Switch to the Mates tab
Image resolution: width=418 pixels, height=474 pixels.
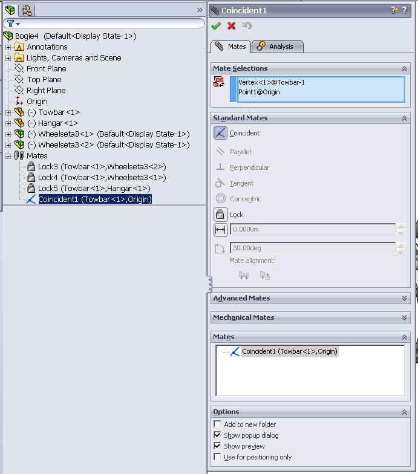point(231,47)
